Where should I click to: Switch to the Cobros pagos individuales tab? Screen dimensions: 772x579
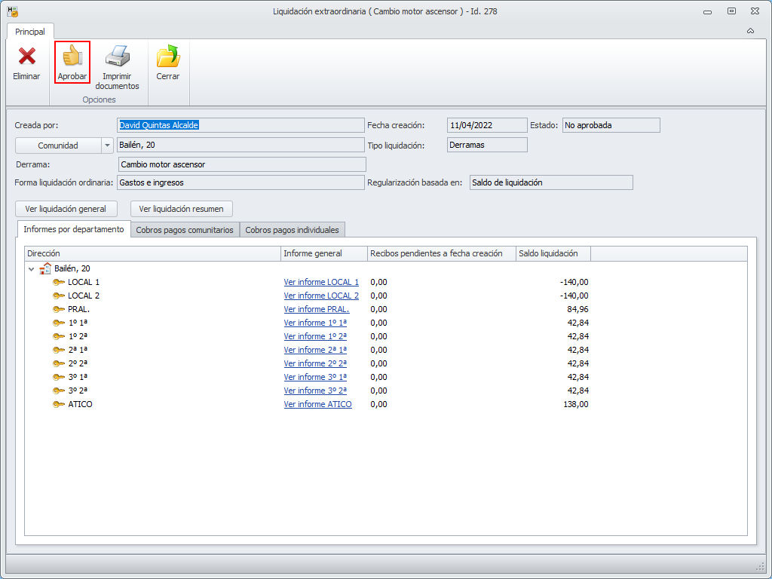pos(292,230)
